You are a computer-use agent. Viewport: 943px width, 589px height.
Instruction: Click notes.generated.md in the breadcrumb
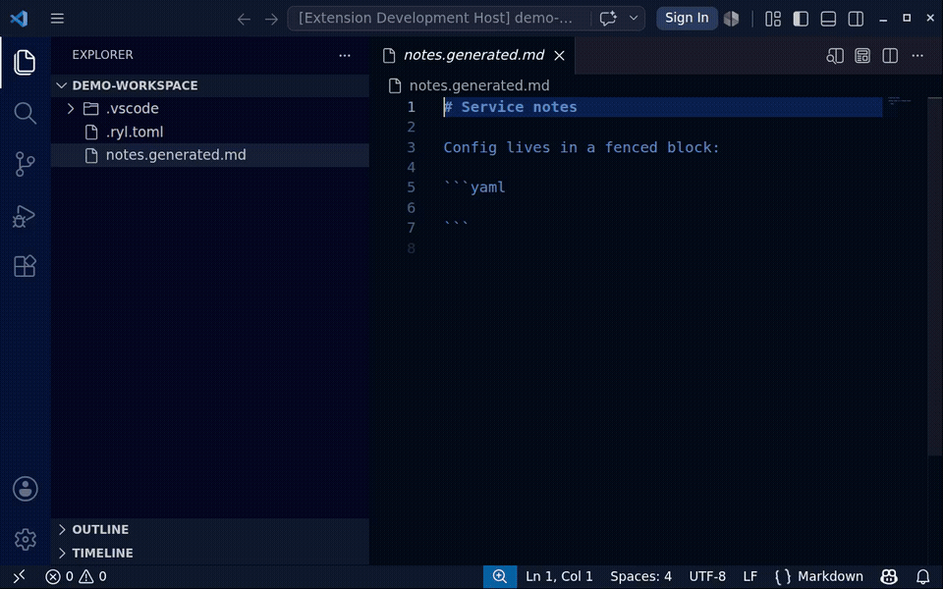(x=479, y=86)
